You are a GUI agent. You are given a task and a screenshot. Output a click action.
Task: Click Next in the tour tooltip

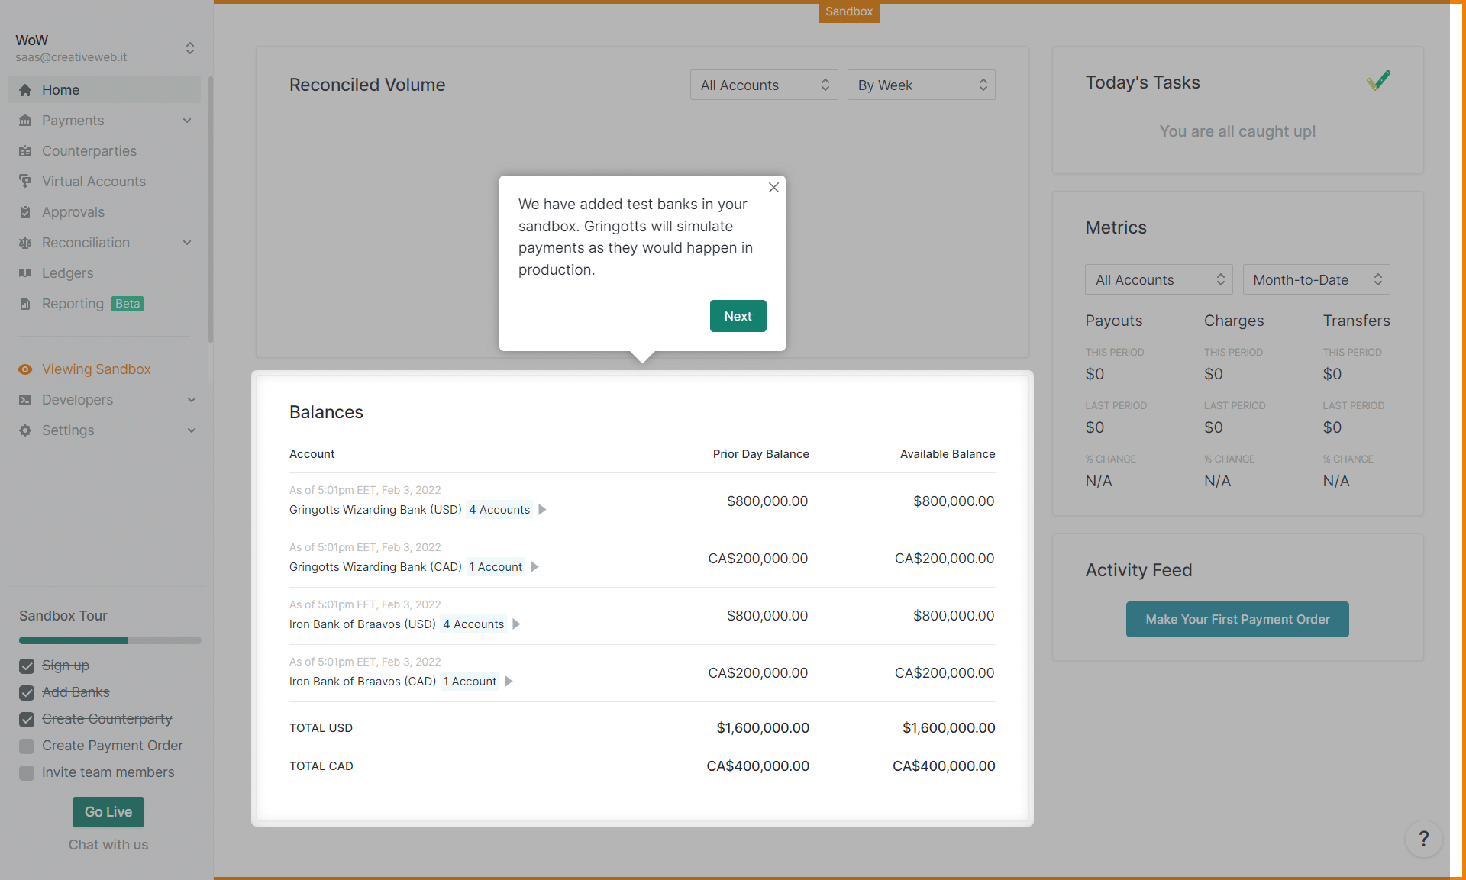coord(738,316)
